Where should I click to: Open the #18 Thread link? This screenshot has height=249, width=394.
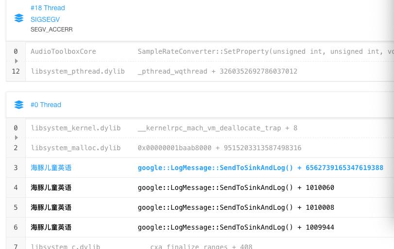(x=48, y=8)
